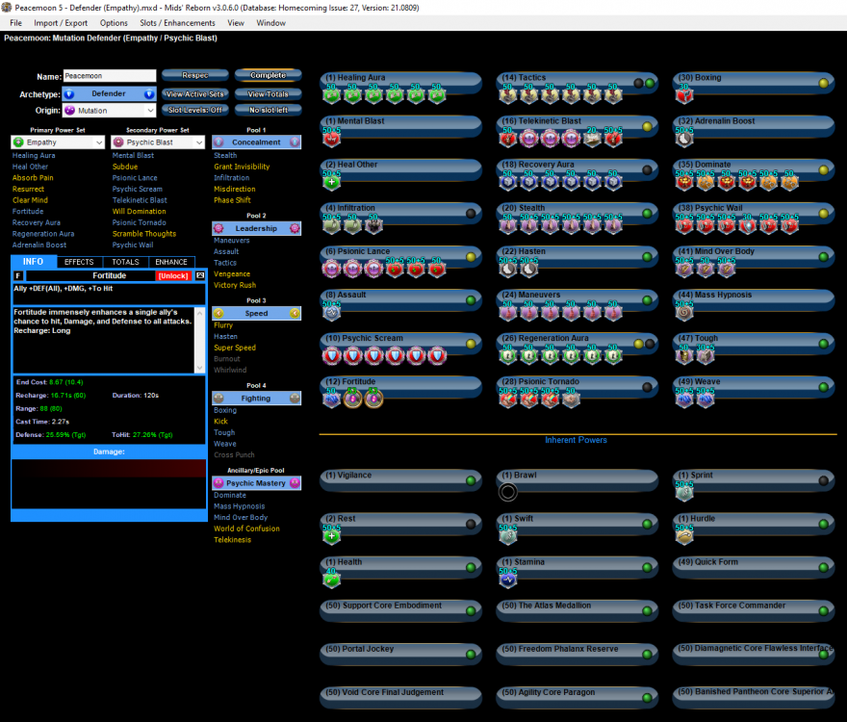Click the Mental Blast enhancement slot icon
The width and height of the screenshot is (847, 722).
[x=332, y=138]
